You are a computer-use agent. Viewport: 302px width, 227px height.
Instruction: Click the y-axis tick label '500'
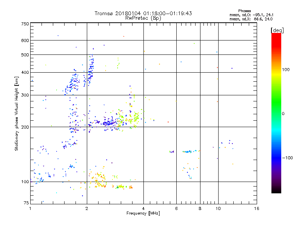coord(25,55)
